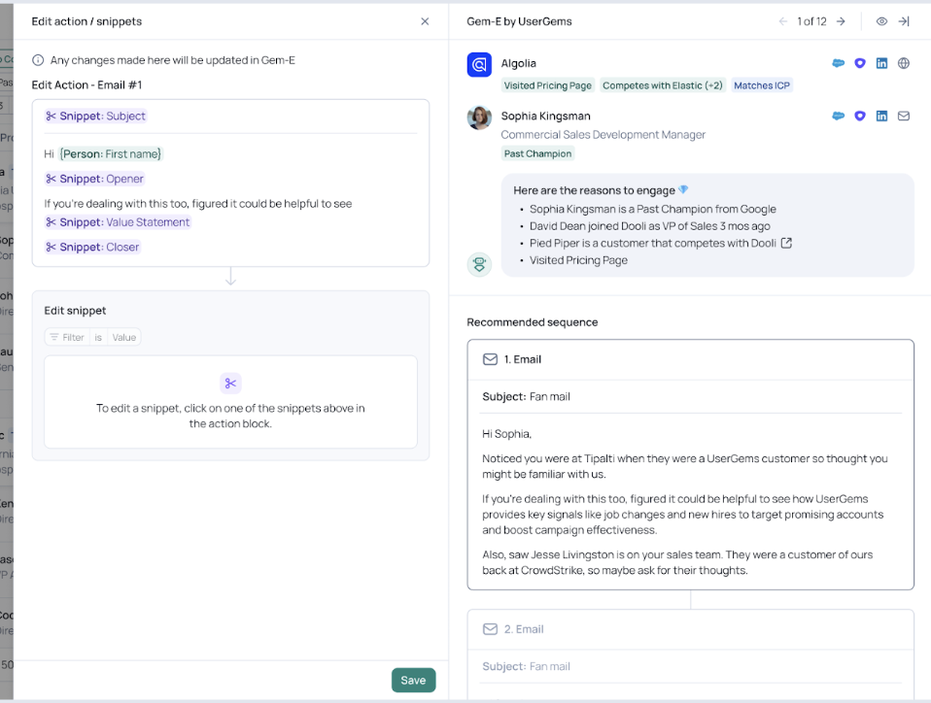Save the action changes

413,680
